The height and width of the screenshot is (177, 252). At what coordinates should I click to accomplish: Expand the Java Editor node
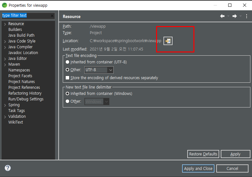click(5, 59)
